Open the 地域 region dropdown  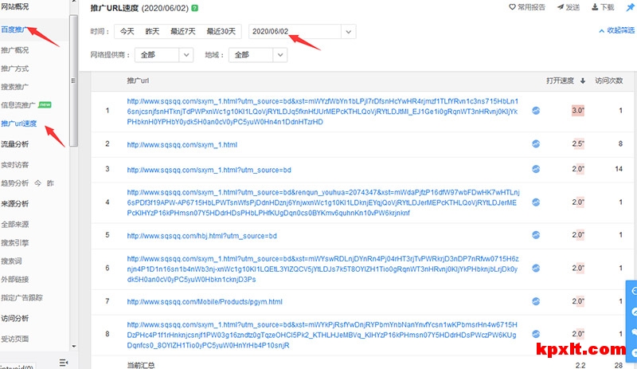click(x=252, y=55)
